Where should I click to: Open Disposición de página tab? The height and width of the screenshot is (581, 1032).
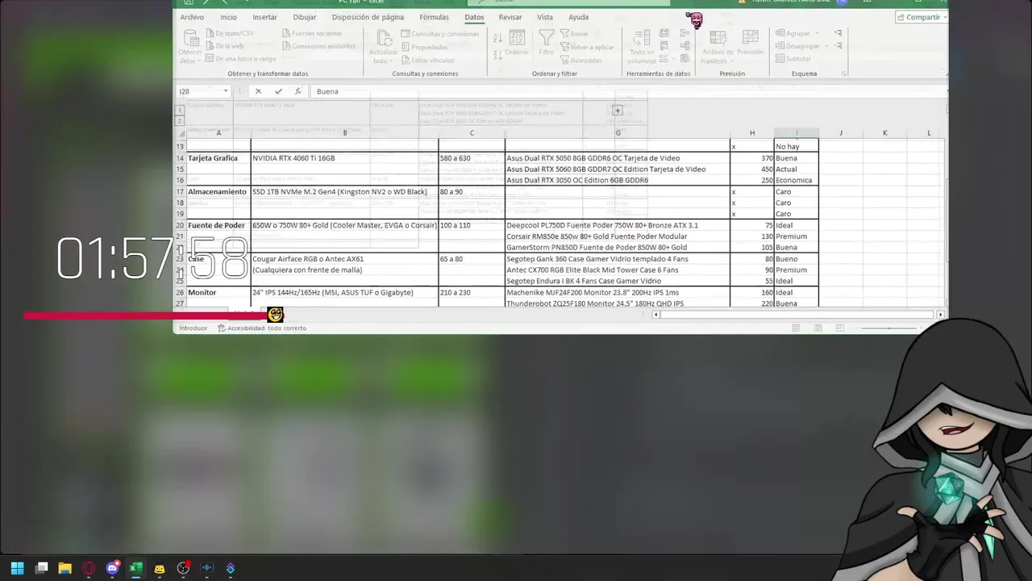pyautogui.click(x=368, y=17)
